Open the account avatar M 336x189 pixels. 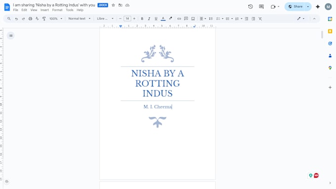pos(328,6)
